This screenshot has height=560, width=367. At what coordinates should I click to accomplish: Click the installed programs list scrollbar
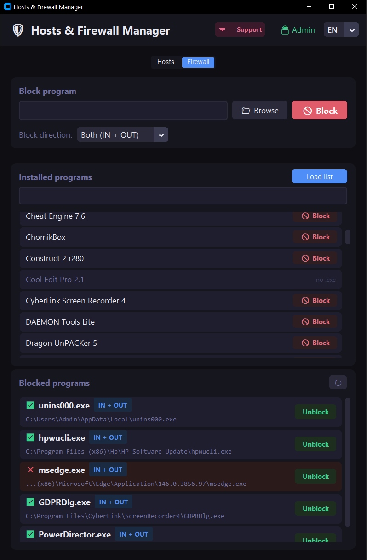click(x=348, y=237)
